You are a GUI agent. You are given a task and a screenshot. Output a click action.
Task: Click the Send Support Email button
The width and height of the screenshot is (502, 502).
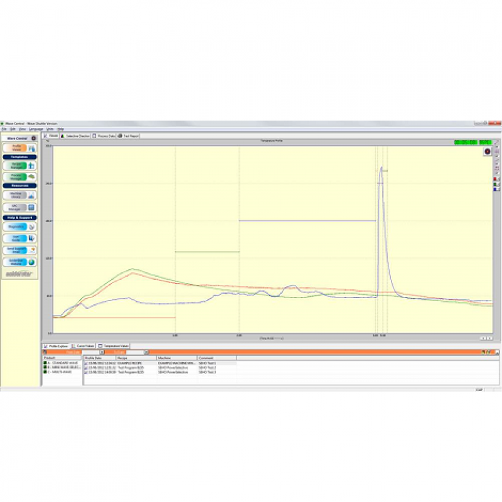click(19, 250)
